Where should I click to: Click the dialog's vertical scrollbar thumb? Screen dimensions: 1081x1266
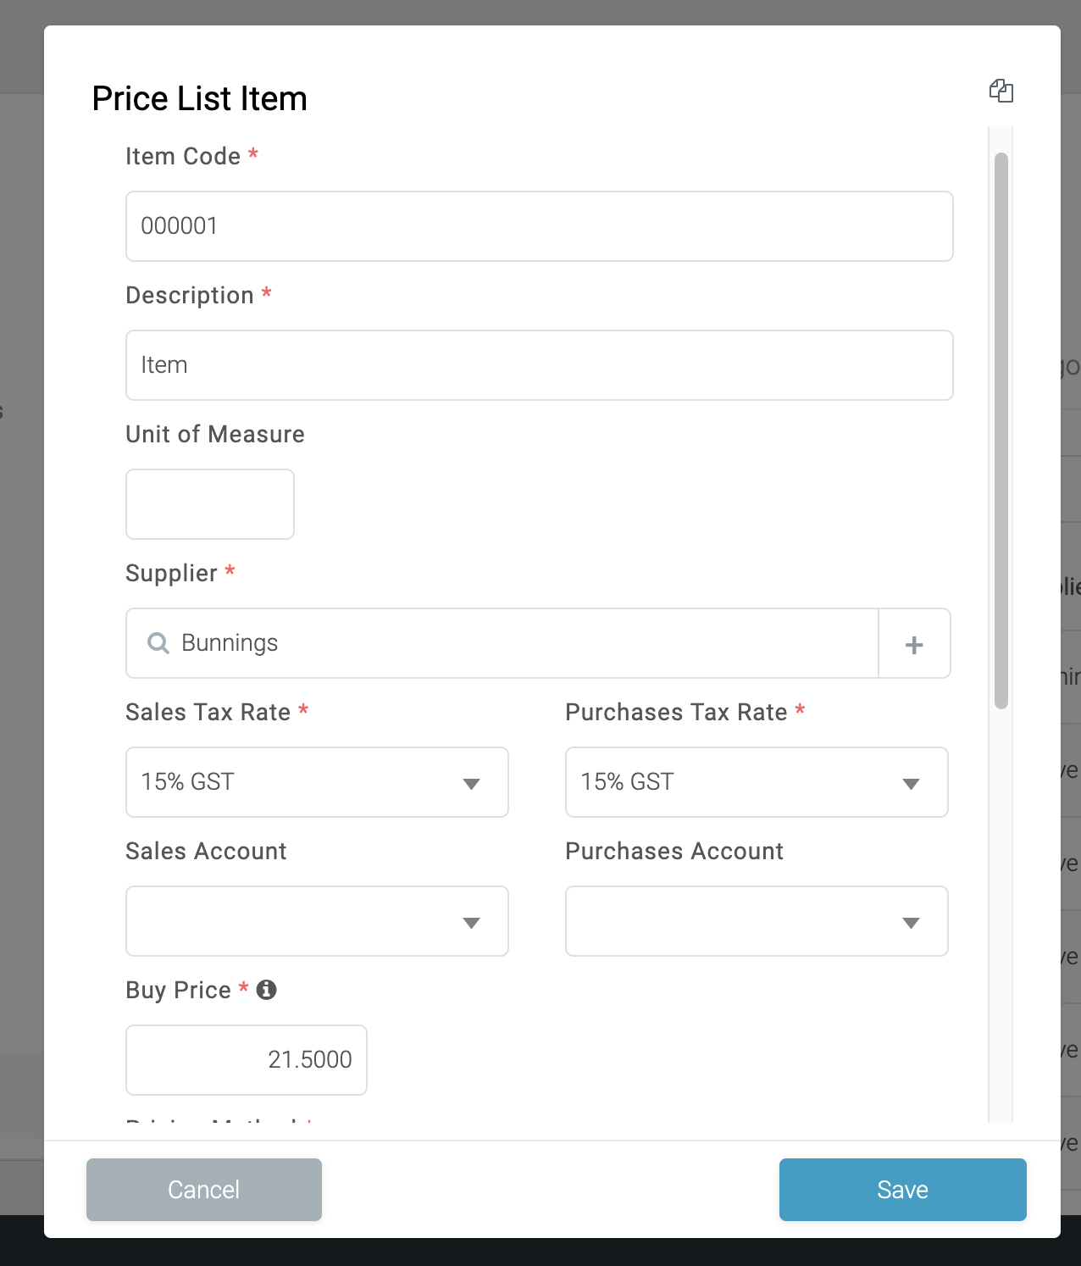[x=1001, y=430]
